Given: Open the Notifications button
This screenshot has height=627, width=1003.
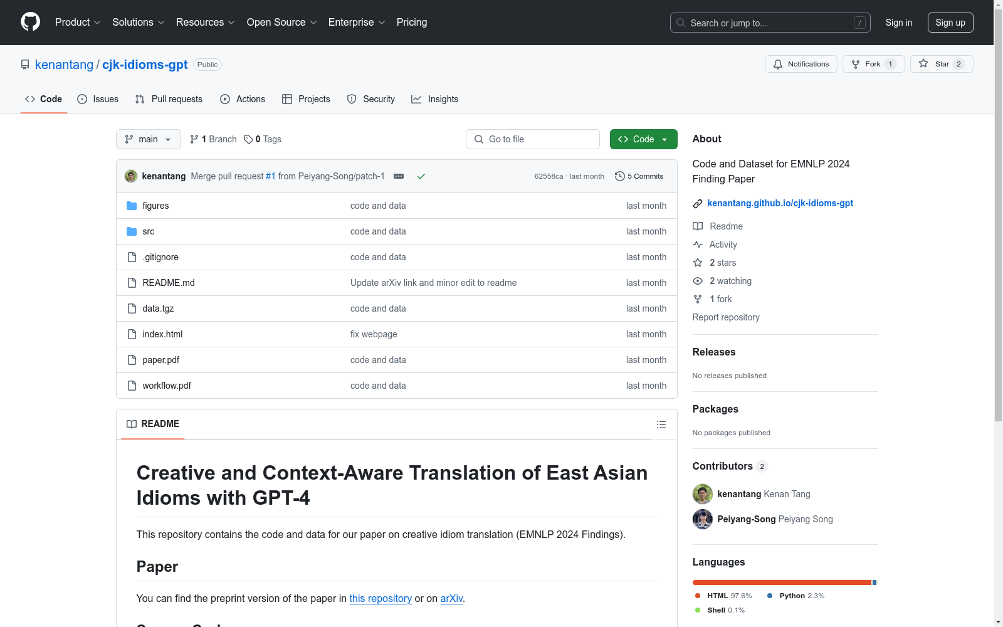Looking at the screenshot, I should pos(801,64).
